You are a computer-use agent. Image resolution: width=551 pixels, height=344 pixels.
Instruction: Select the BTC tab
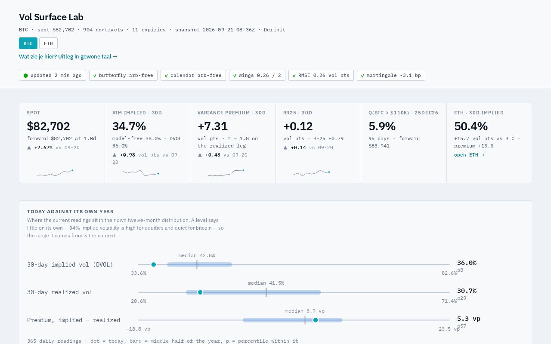coord(28,43)
